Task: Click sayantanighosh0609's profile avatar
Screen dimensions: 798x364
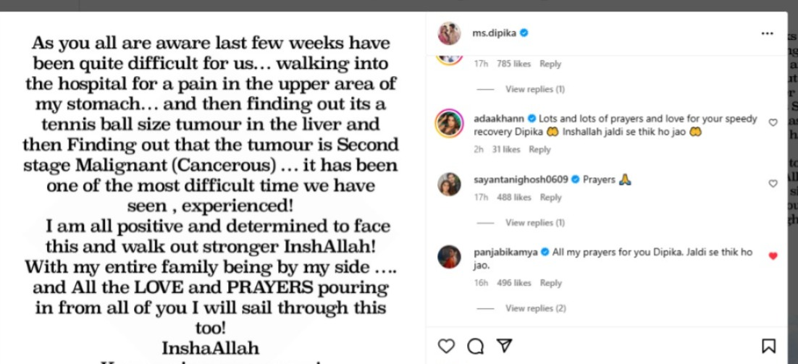Action: coord(449,185)
